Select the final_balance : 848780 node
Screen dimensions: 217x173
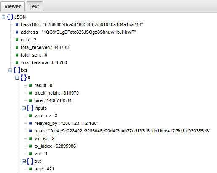(x=44, y=62)
